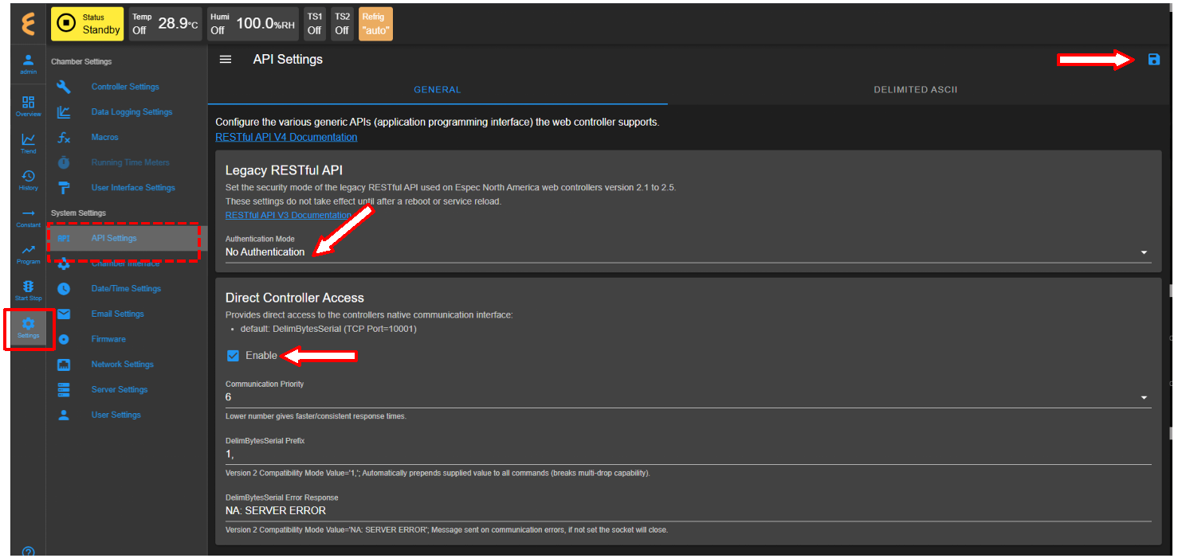Screen dimensions: 1178x558
Task: Open RESTful API V4 Documentation link
Action: pos(286,137)
